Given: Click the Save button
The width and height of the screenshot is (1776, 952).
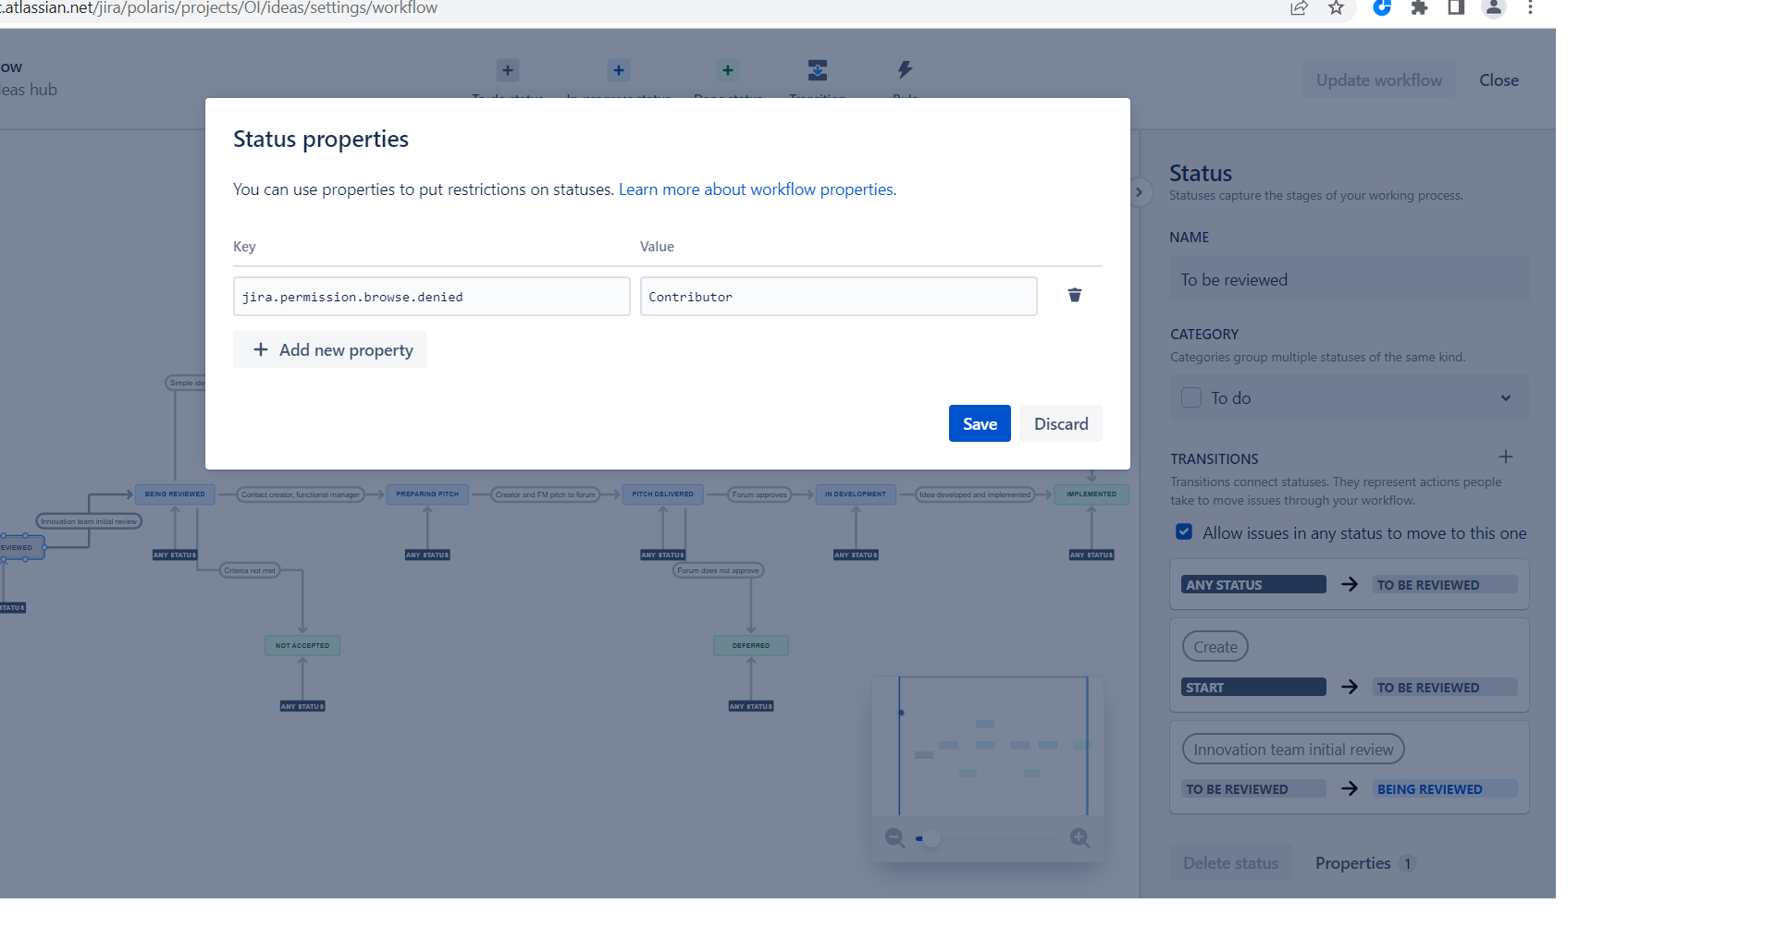Looking at the screenshot, I should pos(980,423).
